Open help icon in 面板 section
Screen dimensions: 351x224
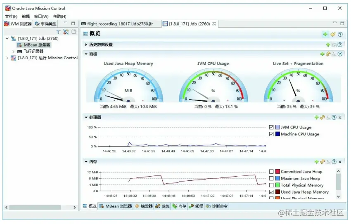[x=340, y=54]
